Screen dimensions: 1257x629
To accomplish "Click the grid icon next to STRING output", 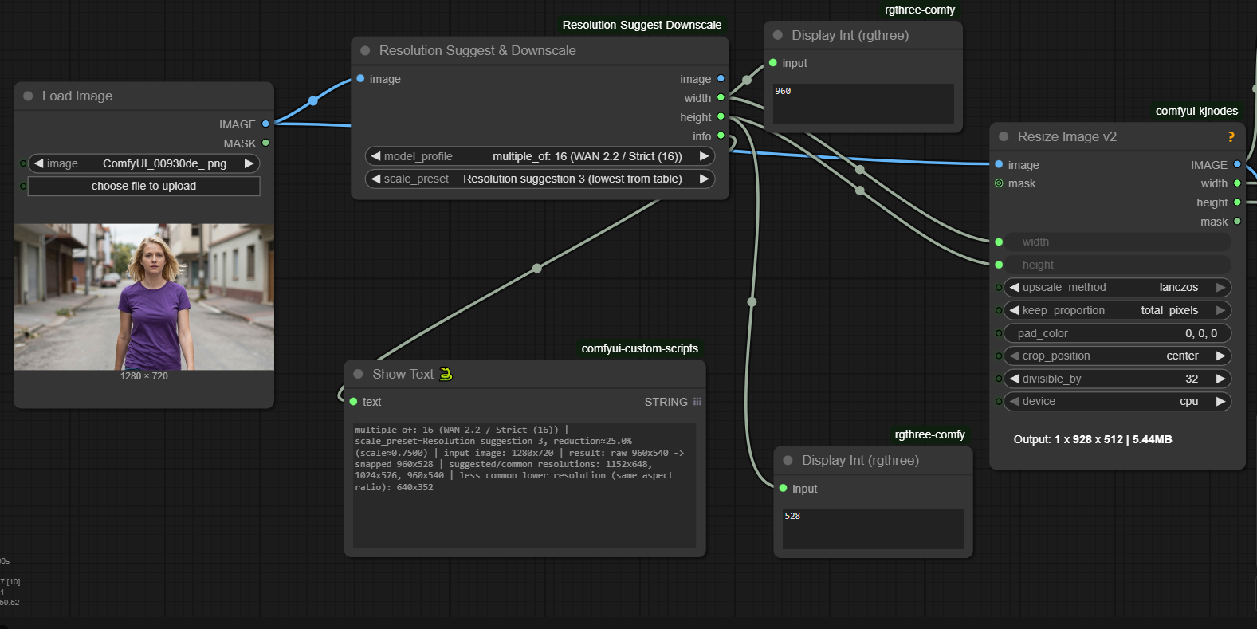I will (697, 402).
